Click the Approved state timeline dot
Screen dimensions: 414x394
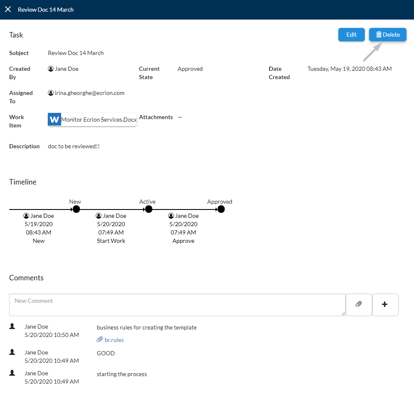pos(221,209)
